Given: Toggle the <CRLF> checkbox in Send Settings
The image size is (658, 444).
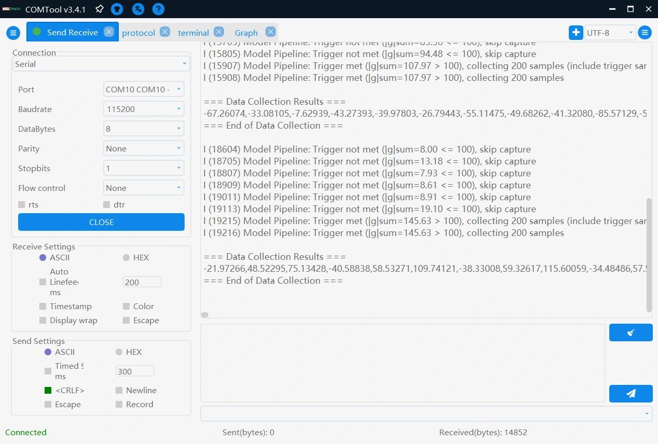Looking at the screenshot, I should [48, 391].
